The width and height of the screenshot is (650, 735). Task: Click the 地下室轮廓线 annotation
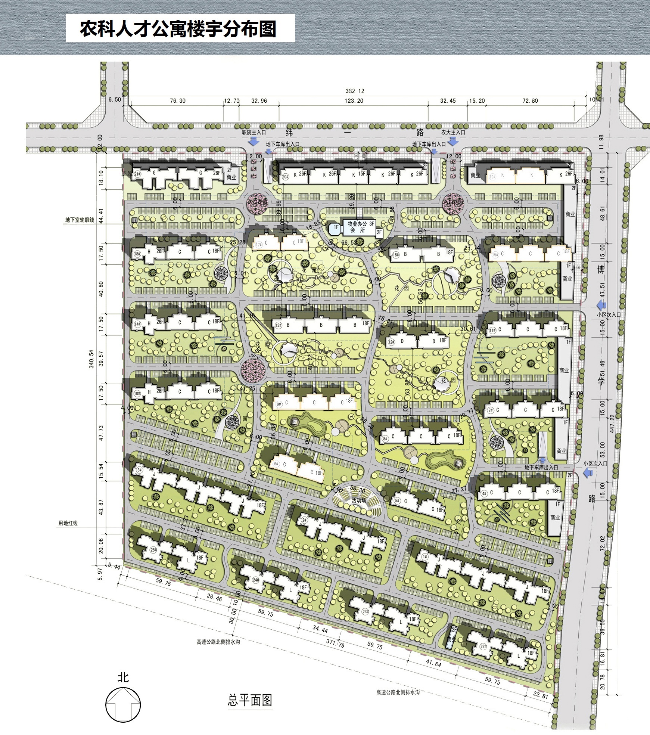pos(80,220)
